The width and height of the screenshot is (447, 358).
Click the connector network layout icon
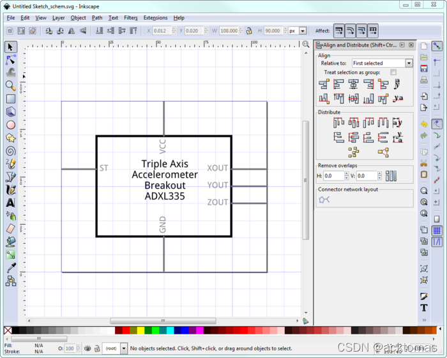pos(324,200)
